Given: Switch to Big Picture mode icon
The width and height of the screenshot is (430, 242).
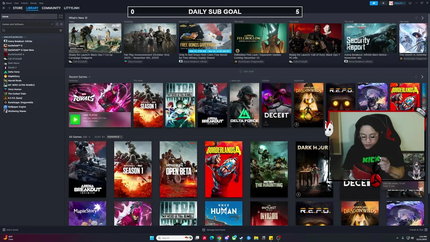Looking at the screenshot, I should [x=410, y=3].
